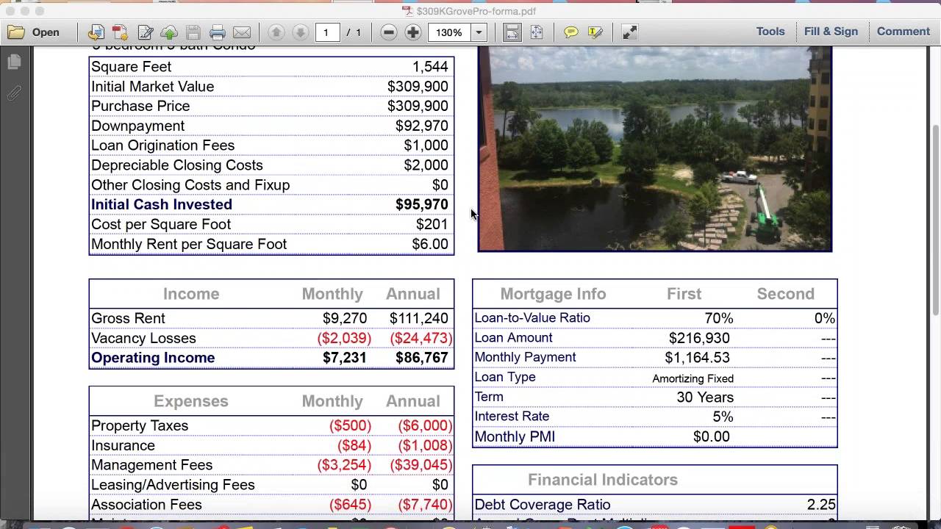Click the $92,970 downpayment value
This screenshot has width=941, height=529.
[x=422, y=126]
